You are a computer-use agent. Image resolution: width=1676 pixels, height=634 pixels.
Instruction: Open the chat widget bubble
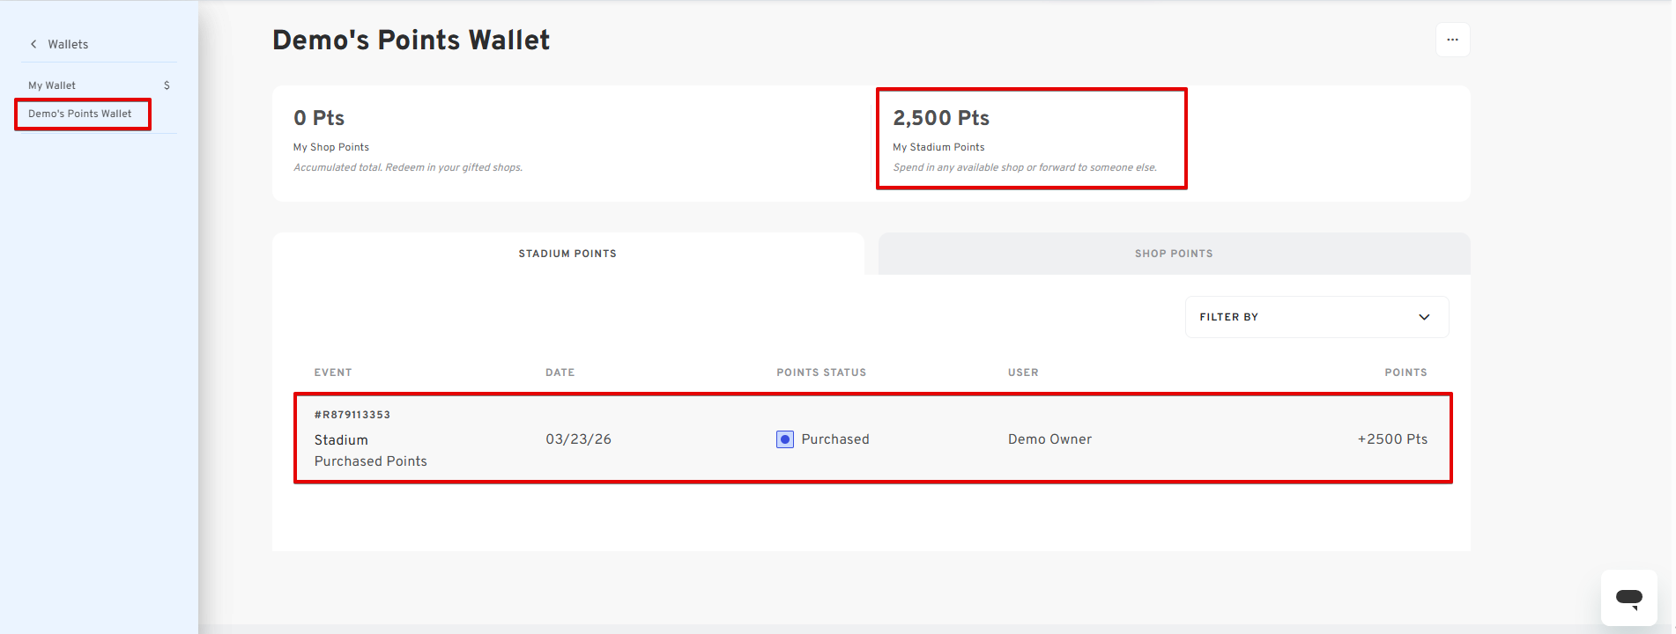click(1628, 599)
